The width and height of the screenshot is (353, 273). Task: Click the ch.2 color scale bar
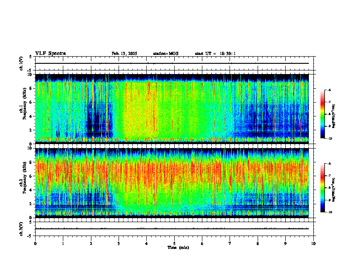click(322, 188)
